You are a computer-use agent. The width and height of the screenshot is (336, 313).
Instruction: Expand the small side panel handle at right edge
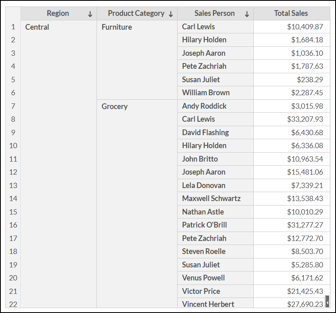(x=327, y=302)
